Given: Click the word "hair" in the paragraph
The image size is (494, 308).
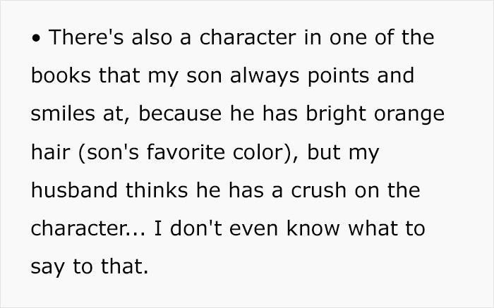Looking at the screenshot, I should point(52,152).
